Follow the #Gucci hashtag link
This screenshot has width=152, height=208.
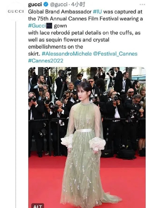pyautogui.click(x=37, y=26)
